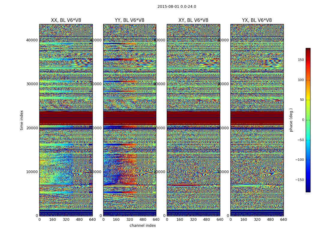Click the YX phase waterfall plot
This screenshot has height=240, width=315.
point(257,120)
